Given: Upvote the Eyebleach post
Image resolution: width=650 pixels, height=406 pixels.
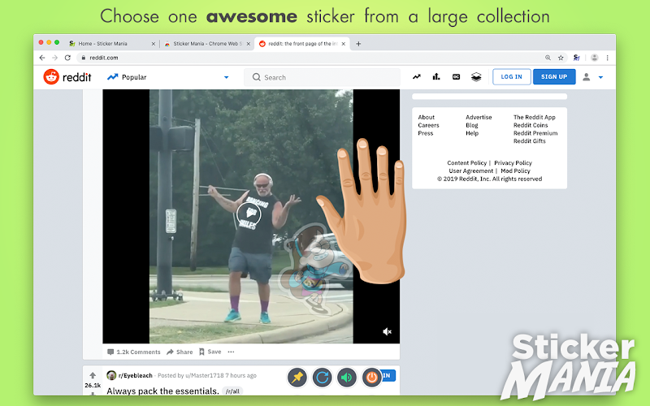Looking at the screenshot, I should [93, 375].
